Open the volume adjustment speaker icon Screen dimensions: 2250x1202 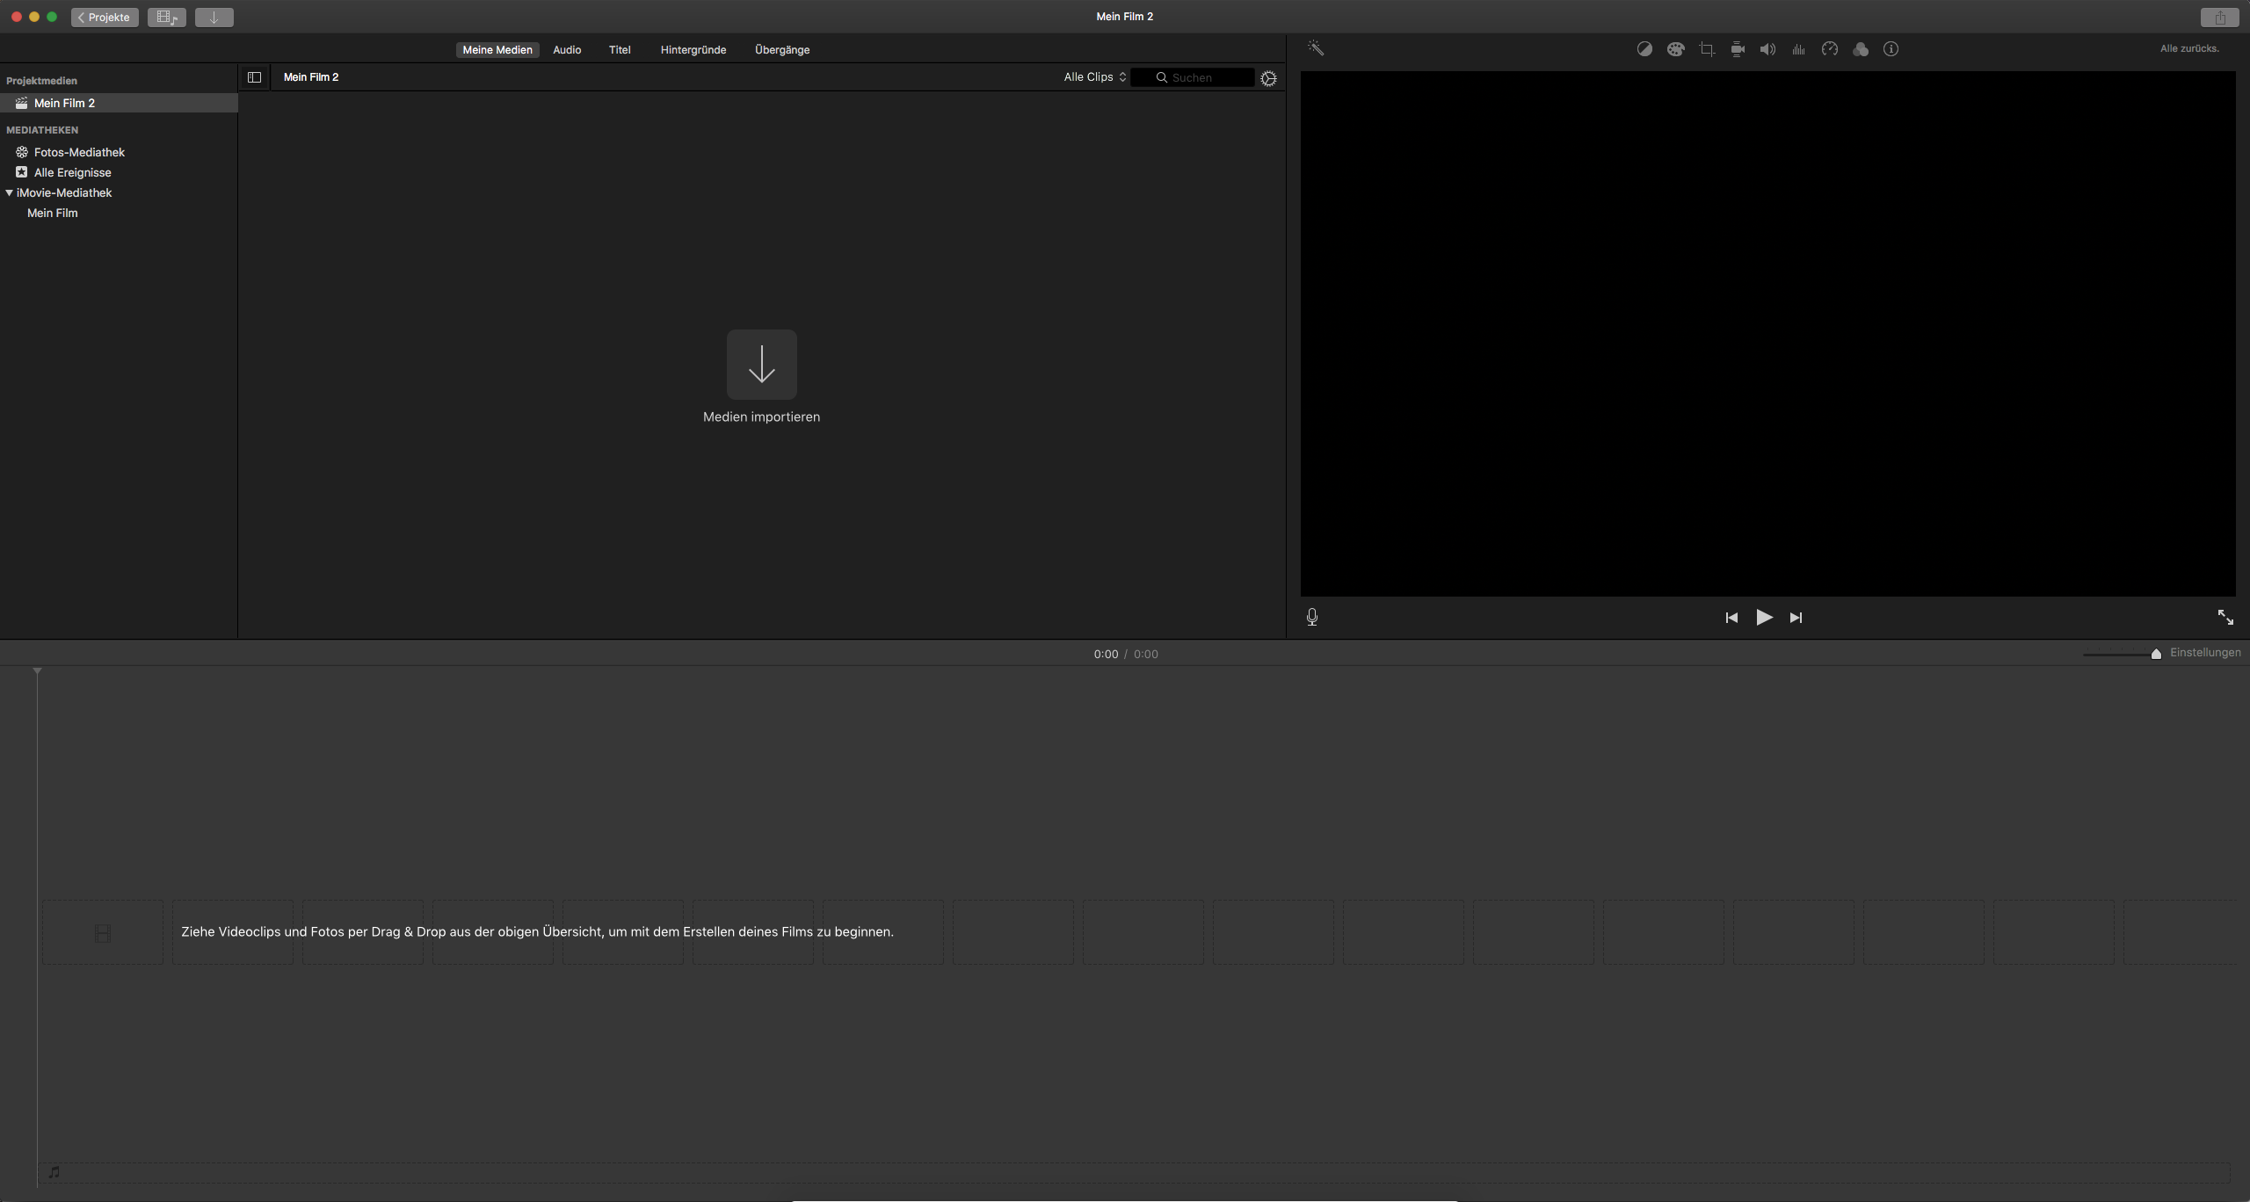tap(1767, 49)
